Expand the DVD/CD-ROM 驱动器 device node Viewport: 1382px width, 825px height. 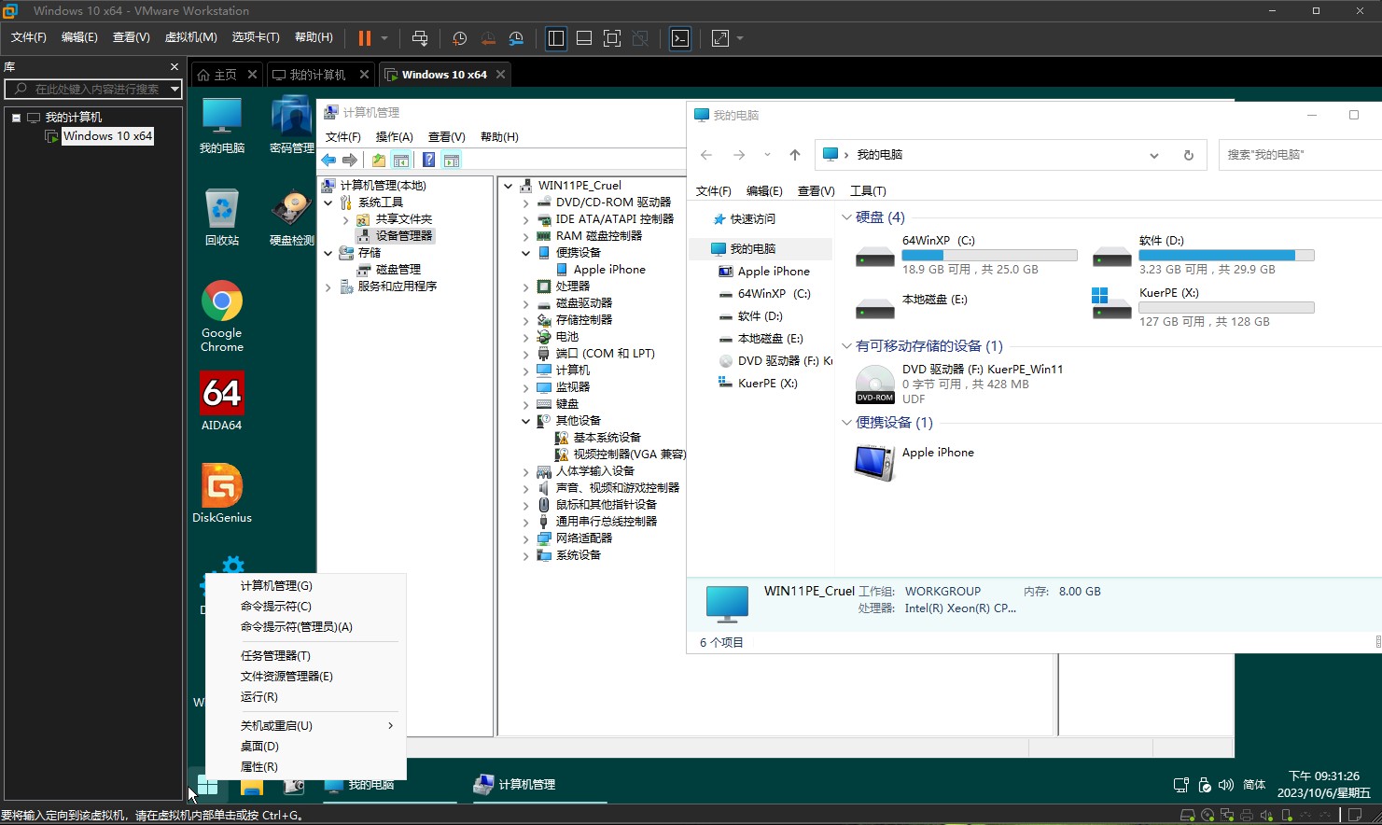click(526, 203)
